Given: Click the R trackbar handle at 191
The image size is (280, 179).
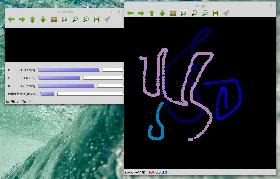Looking at the screenshot, I should click(101, 70).
